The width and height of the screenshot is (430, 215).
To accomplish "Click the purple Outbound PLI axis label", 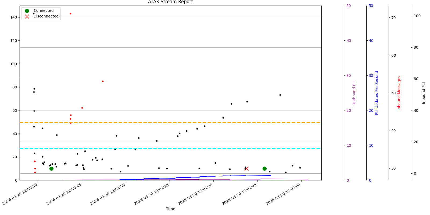I will 354,93.
